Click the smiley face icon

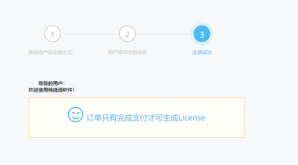(76, 115)
